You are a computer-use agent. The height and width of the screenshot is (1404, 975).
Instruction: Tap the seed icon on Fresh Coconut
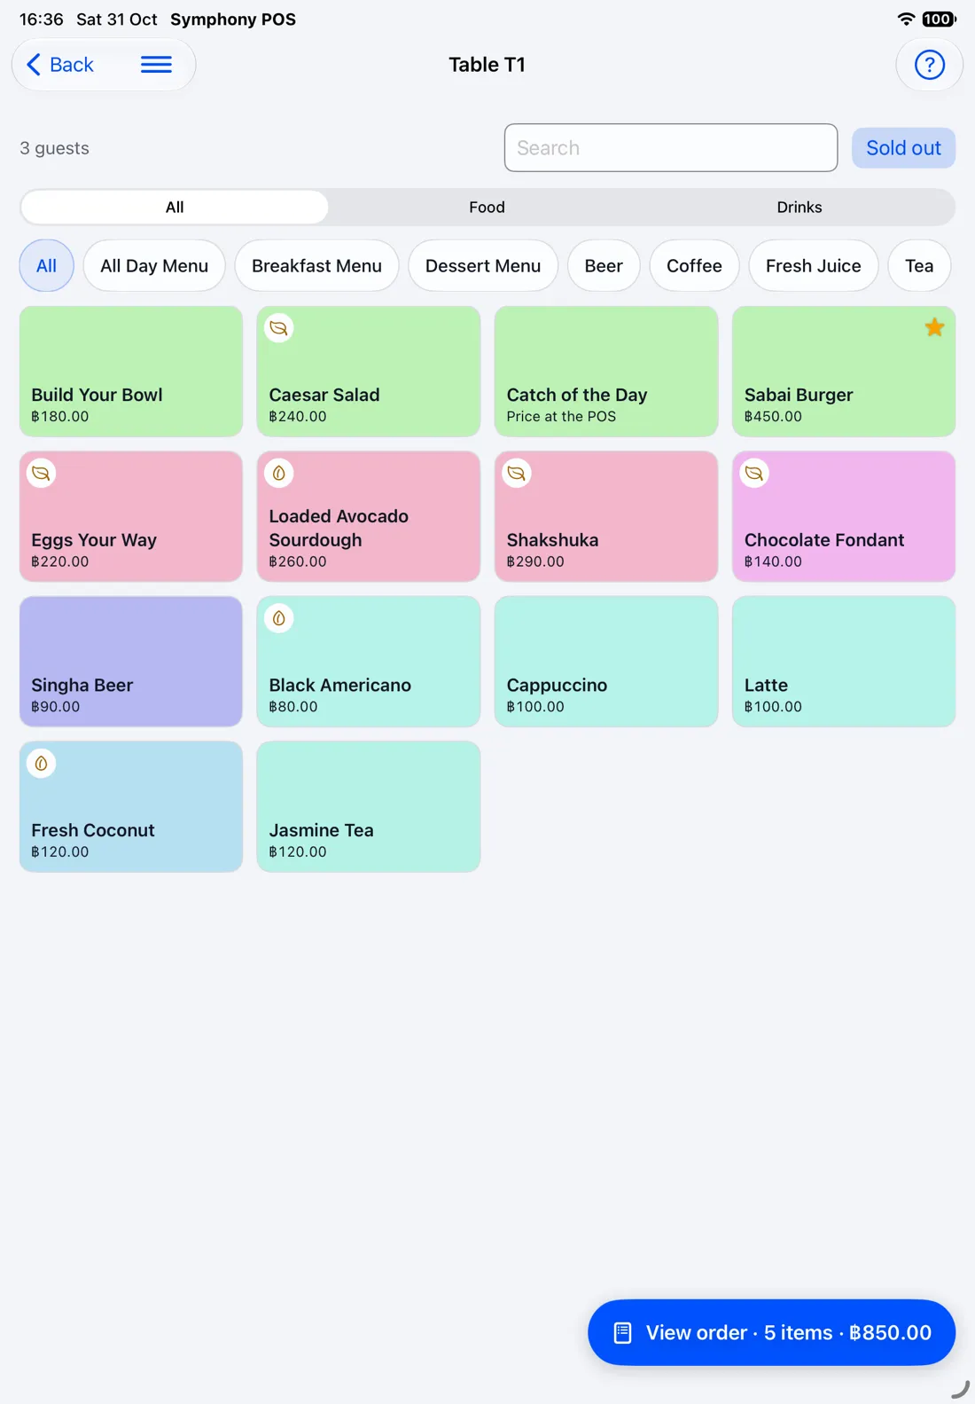[x=42, y=763]
